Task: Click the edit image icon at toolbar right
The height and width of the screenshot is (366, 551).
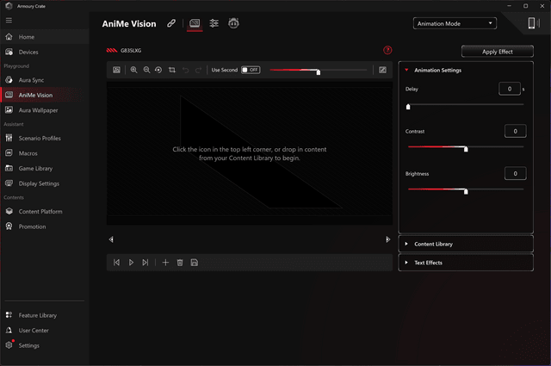Action: click(x=382, y=70)
